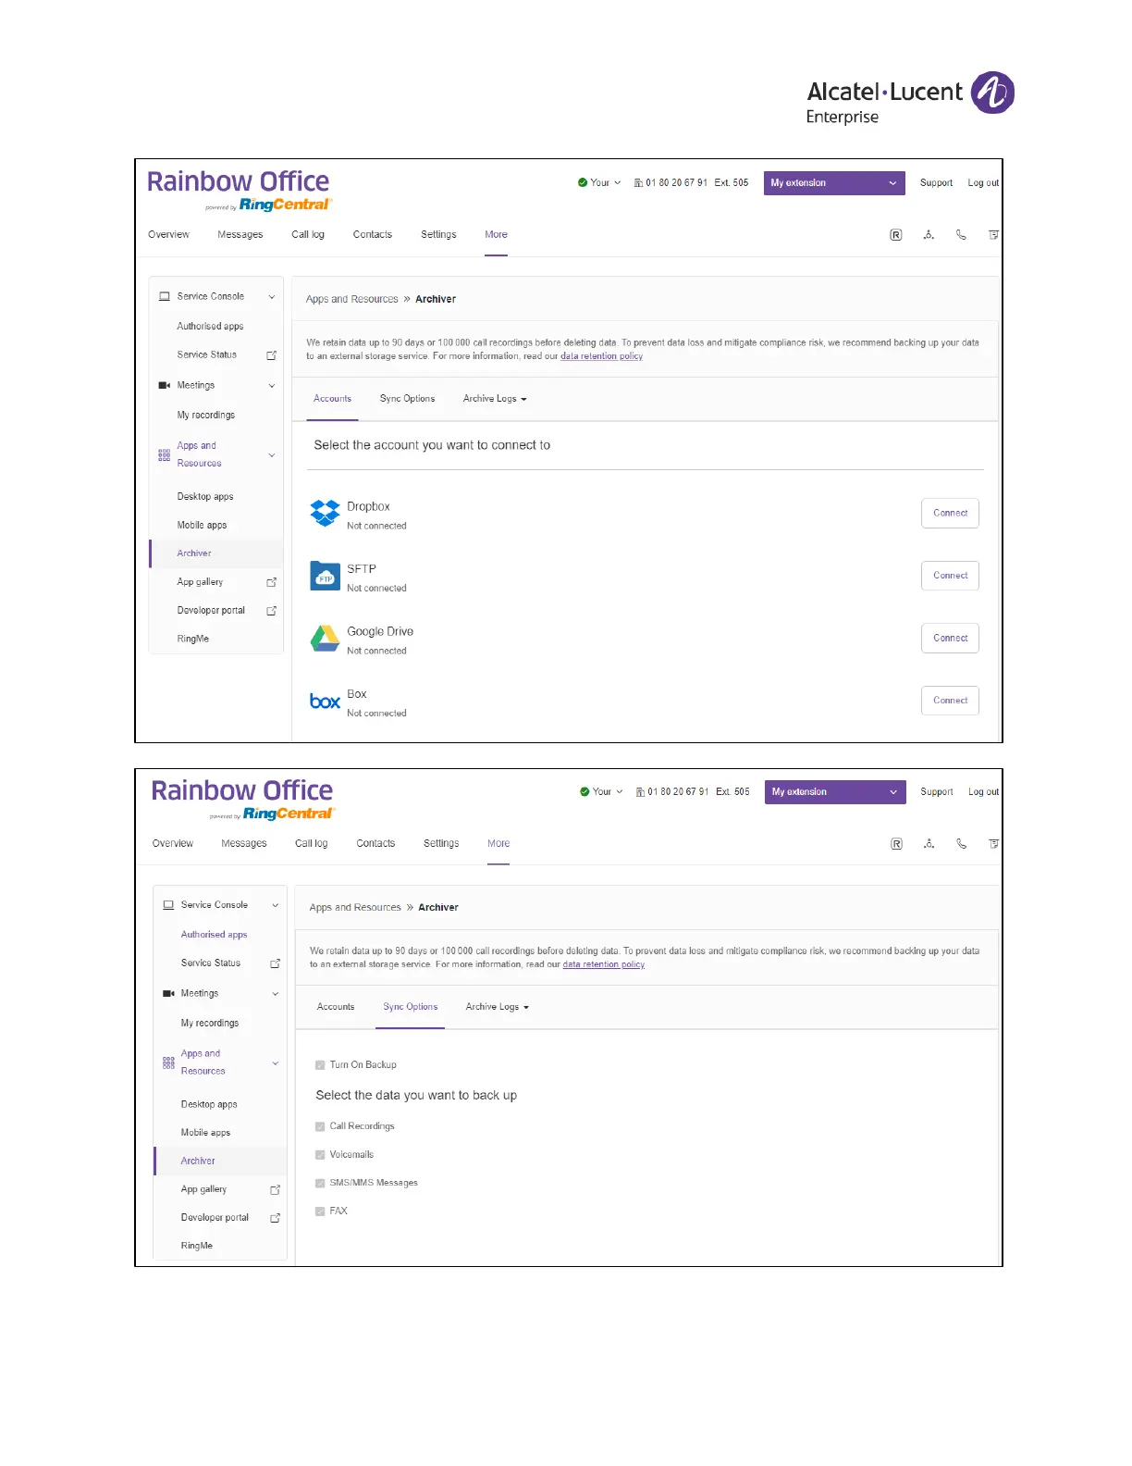Screen dimensions: 1132x1466
Task: Click the Box logo icon
Action: click(325, 702)
